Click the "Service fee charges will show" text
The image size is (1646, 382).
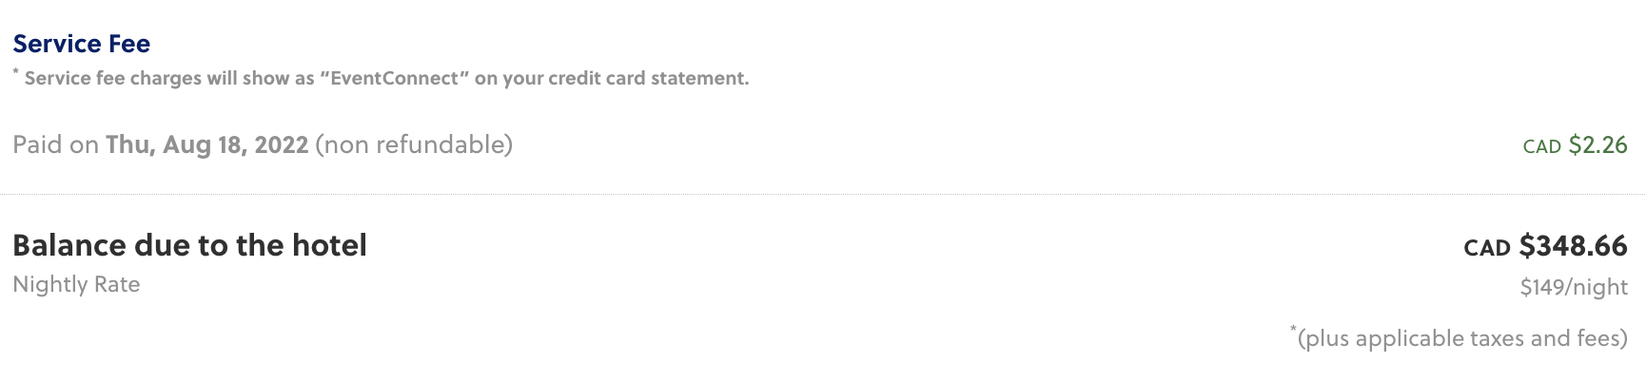pyautogui.click(x=168, y=79)
